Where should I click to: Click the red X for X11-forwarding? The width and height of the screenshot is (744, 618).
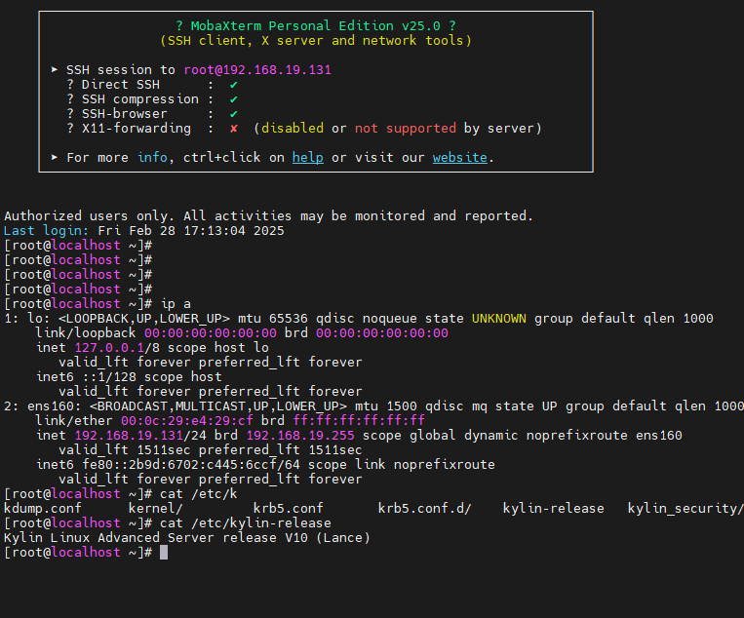pyautogui.click(x=234, y=129)
